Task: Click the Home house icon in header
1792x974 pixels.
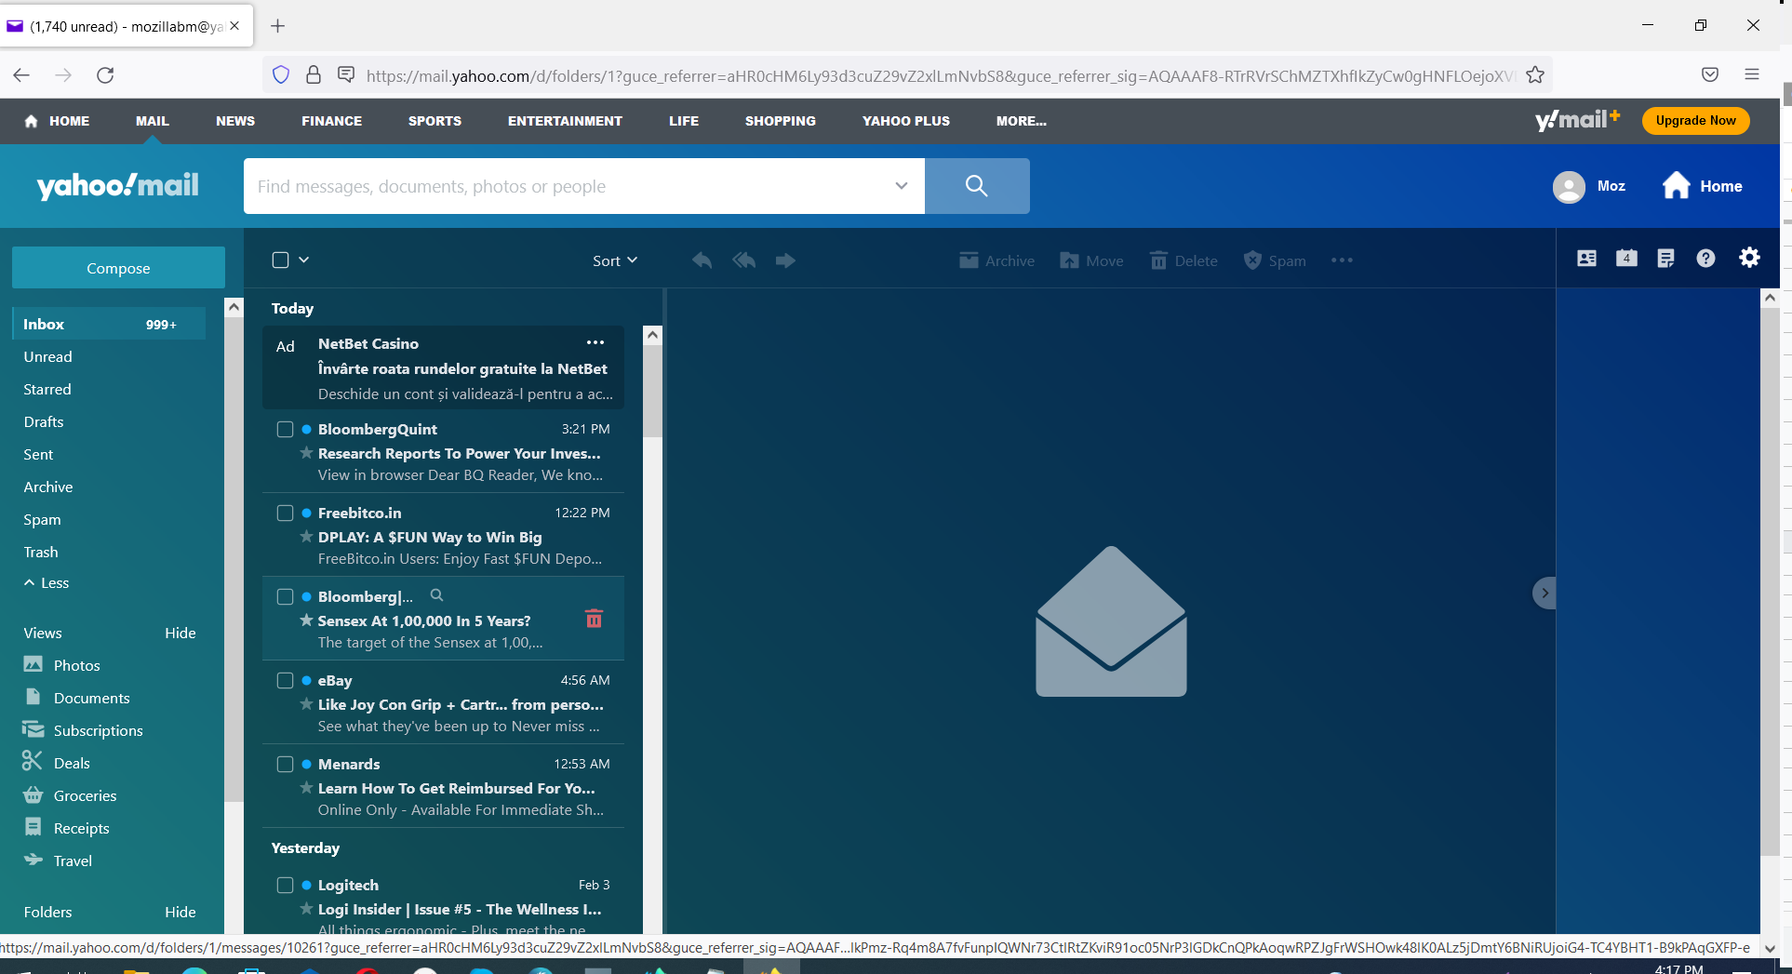Action: pos(1677,186)
